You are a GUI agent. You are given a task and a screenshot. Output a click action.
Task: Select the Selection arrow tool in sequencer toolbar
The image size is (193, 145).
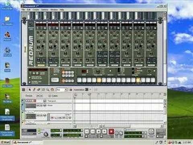pos(30,89)
